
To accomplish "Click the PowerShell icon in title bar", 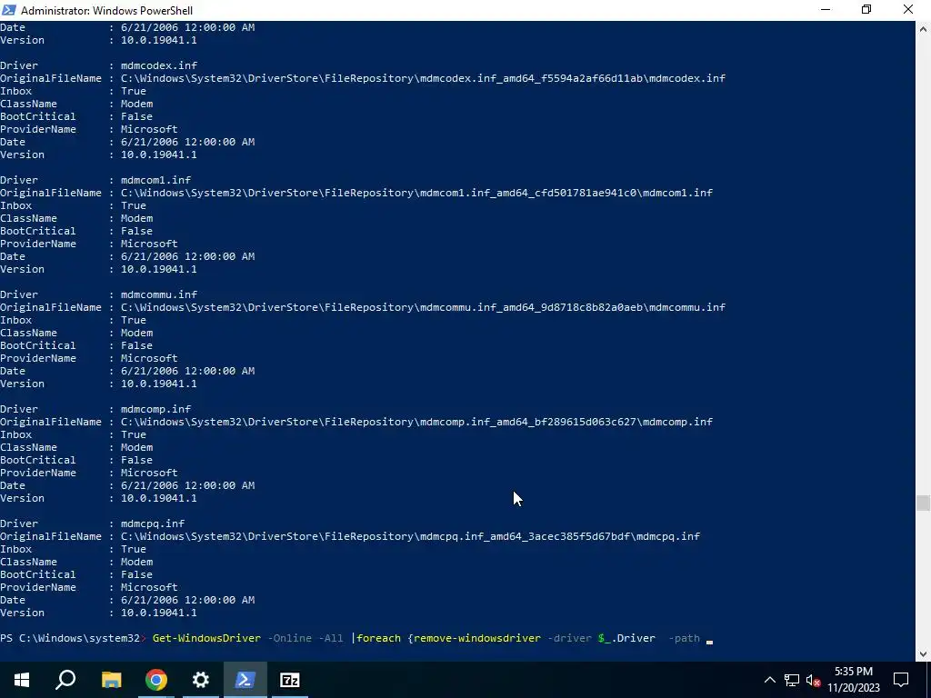I will point(9,10).
